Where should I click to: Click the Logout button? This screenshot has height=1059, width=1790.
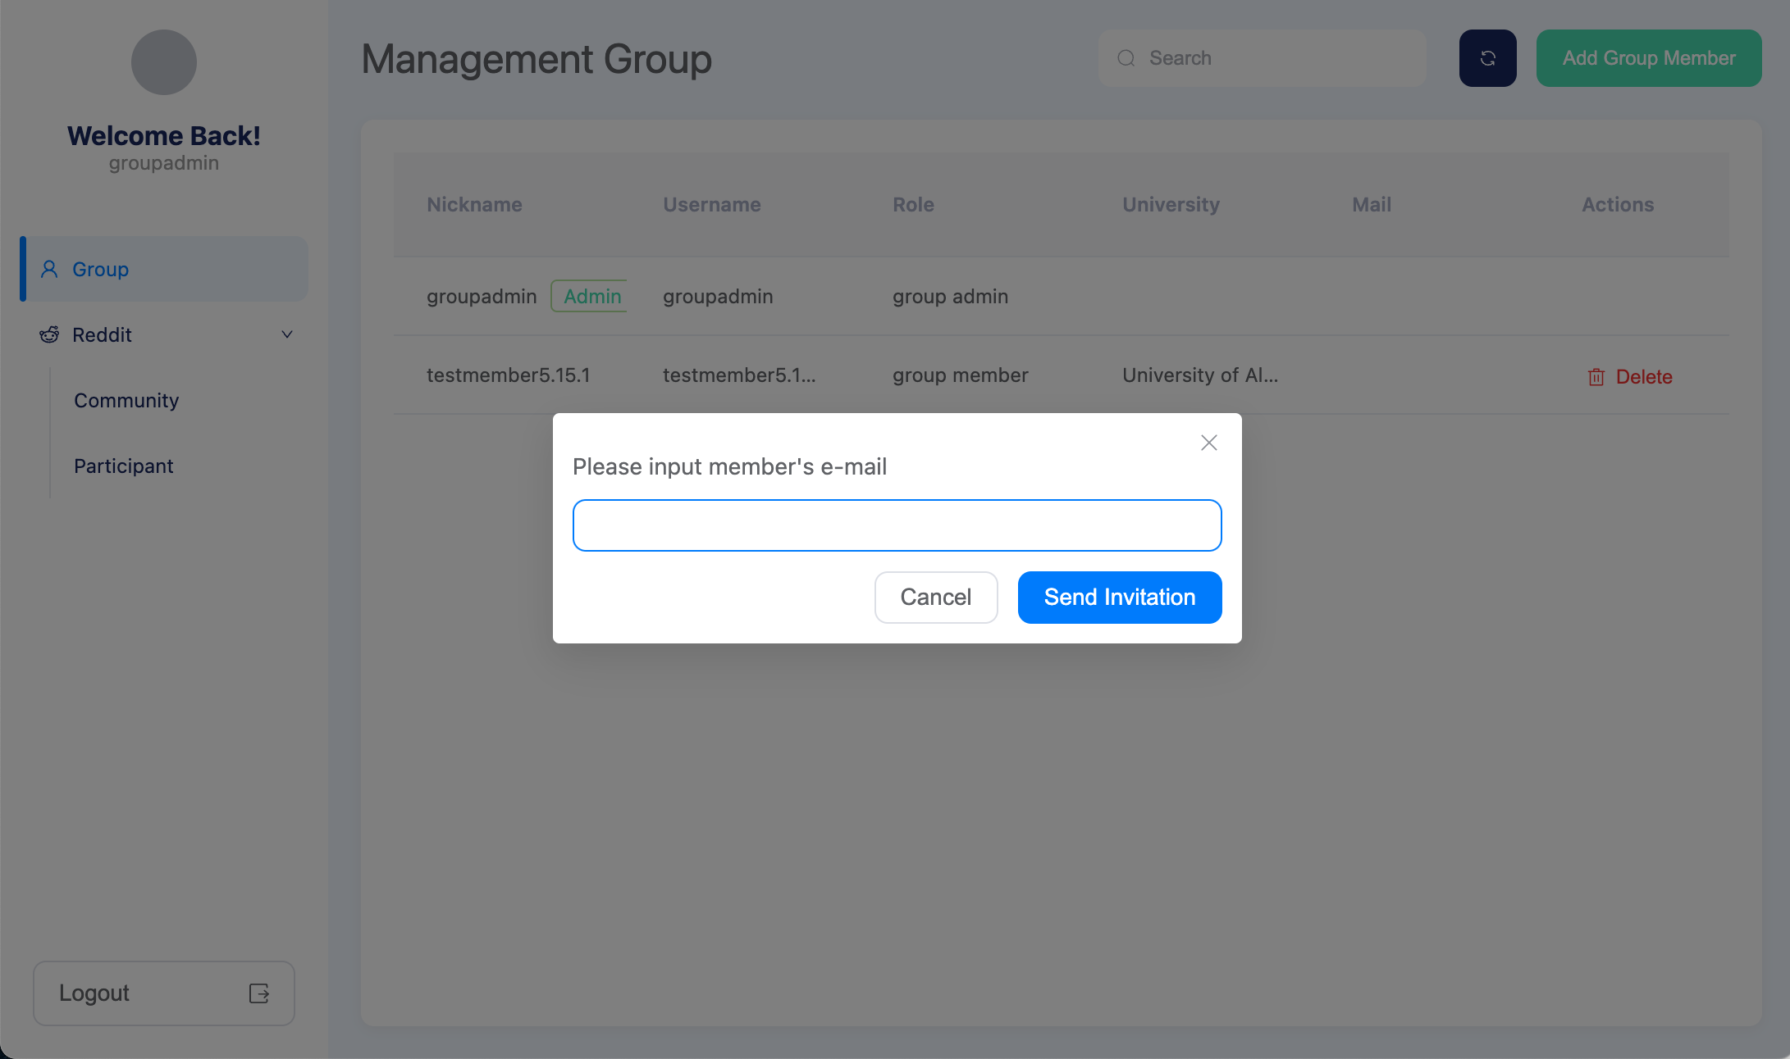click(164, 993)
